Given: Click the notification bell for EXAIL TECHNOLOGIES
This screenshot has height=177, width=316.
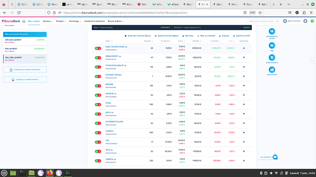Looking at the screenshot, I should click(x=244, y=48).
